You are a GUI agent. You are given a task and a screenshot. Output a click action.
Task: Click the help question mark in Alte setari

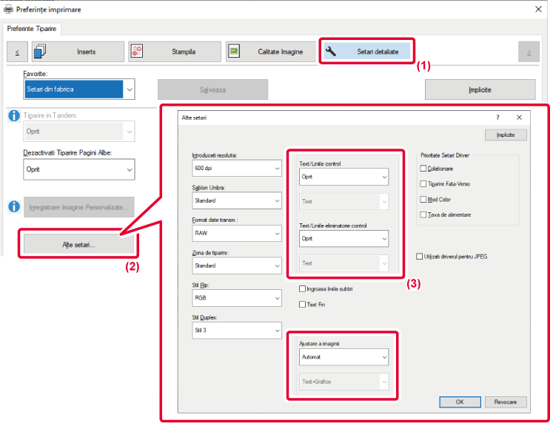coord(497,118)
